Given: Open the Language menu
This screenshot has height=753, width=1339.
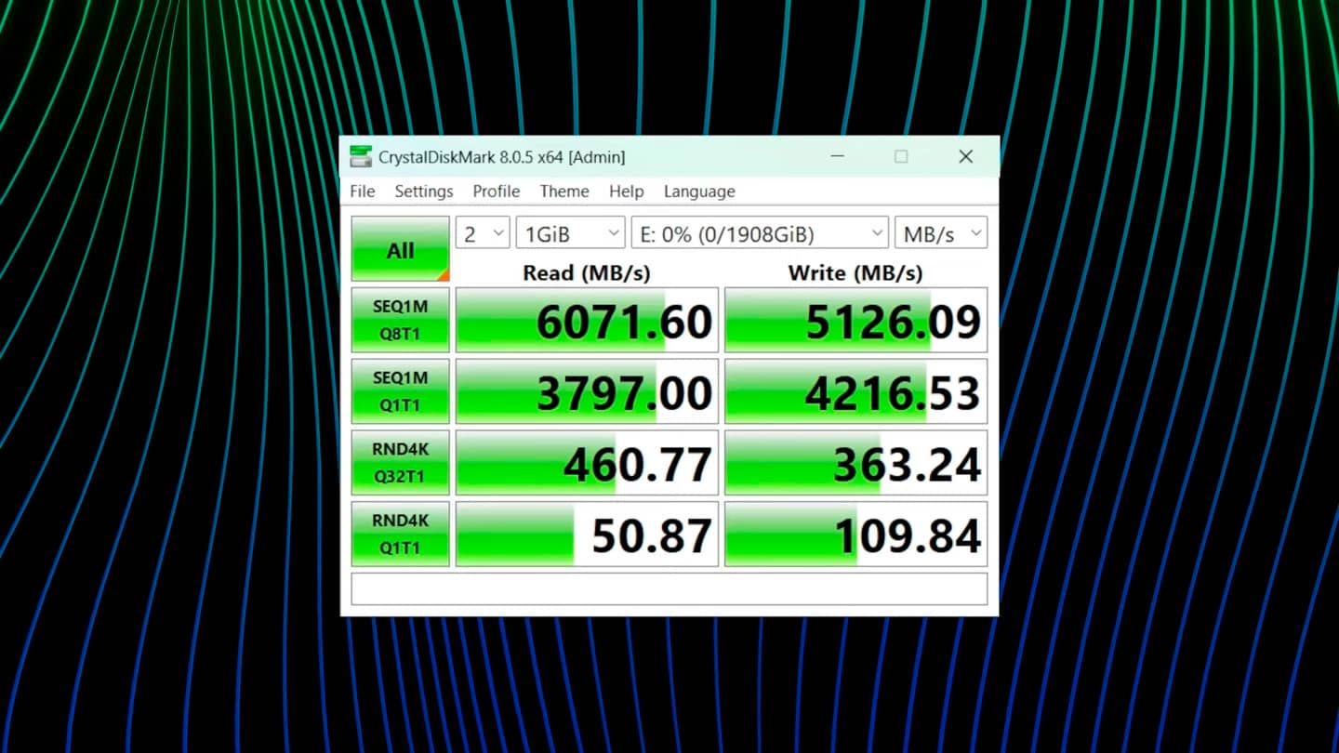Looking at the screenshot, I should [x=699, y=192].
